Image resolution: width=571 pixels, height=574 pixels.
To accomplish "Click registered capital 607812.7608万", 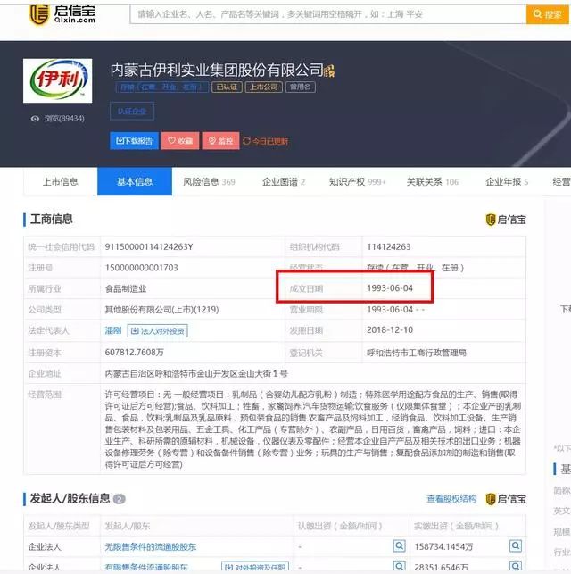I will (x=134, y=352).
